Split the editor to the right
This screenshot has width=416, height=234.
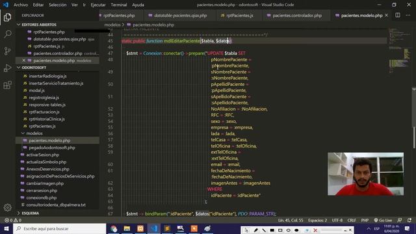pyautogui.click(x=398, y=16)
